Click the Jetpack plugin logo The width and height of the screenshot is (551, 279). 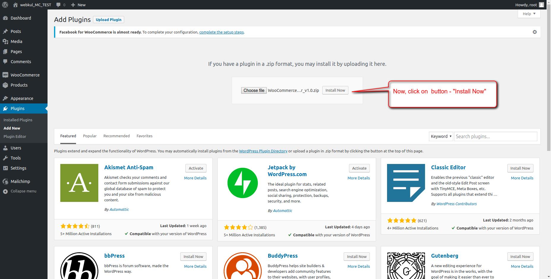[243, 183]
